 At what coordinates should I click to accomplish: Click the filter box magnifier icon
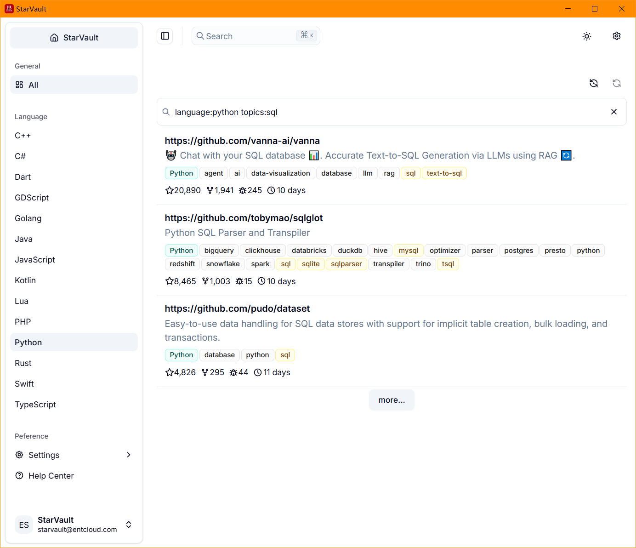[166, 112]
